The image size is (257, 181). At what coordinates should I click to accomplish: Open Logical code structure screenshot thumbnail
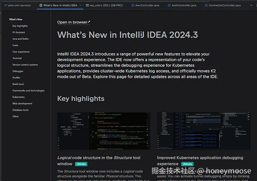104,131
